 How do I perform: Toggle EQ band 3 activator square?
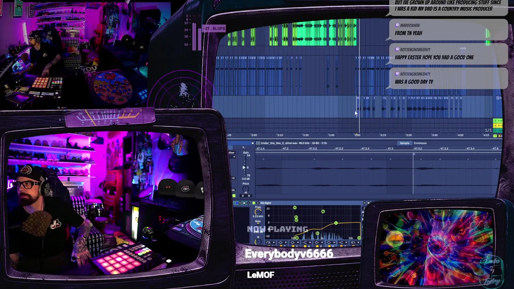click(x=293, y=246)
